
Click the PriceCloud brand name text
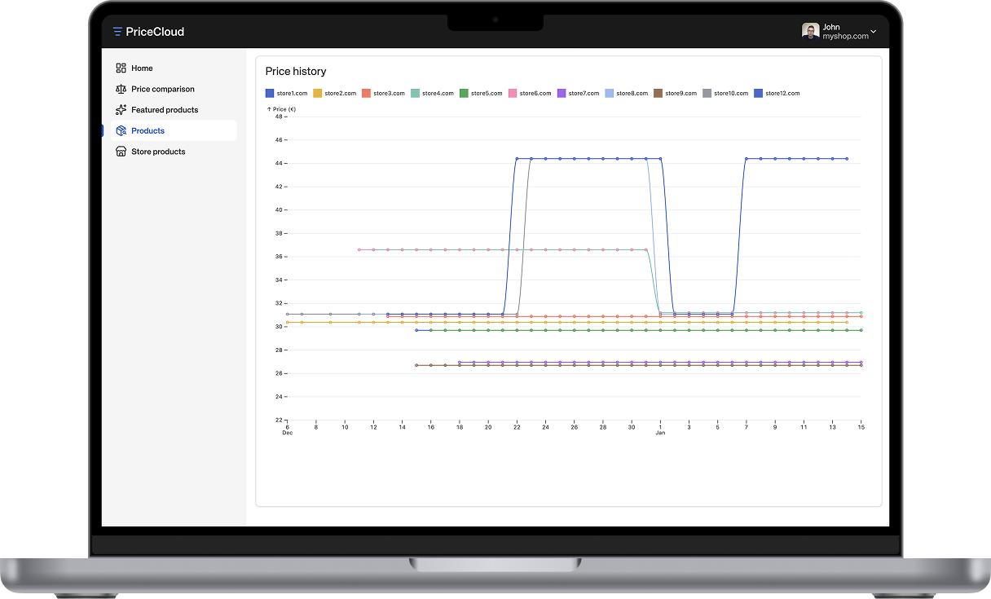(155, 32)
